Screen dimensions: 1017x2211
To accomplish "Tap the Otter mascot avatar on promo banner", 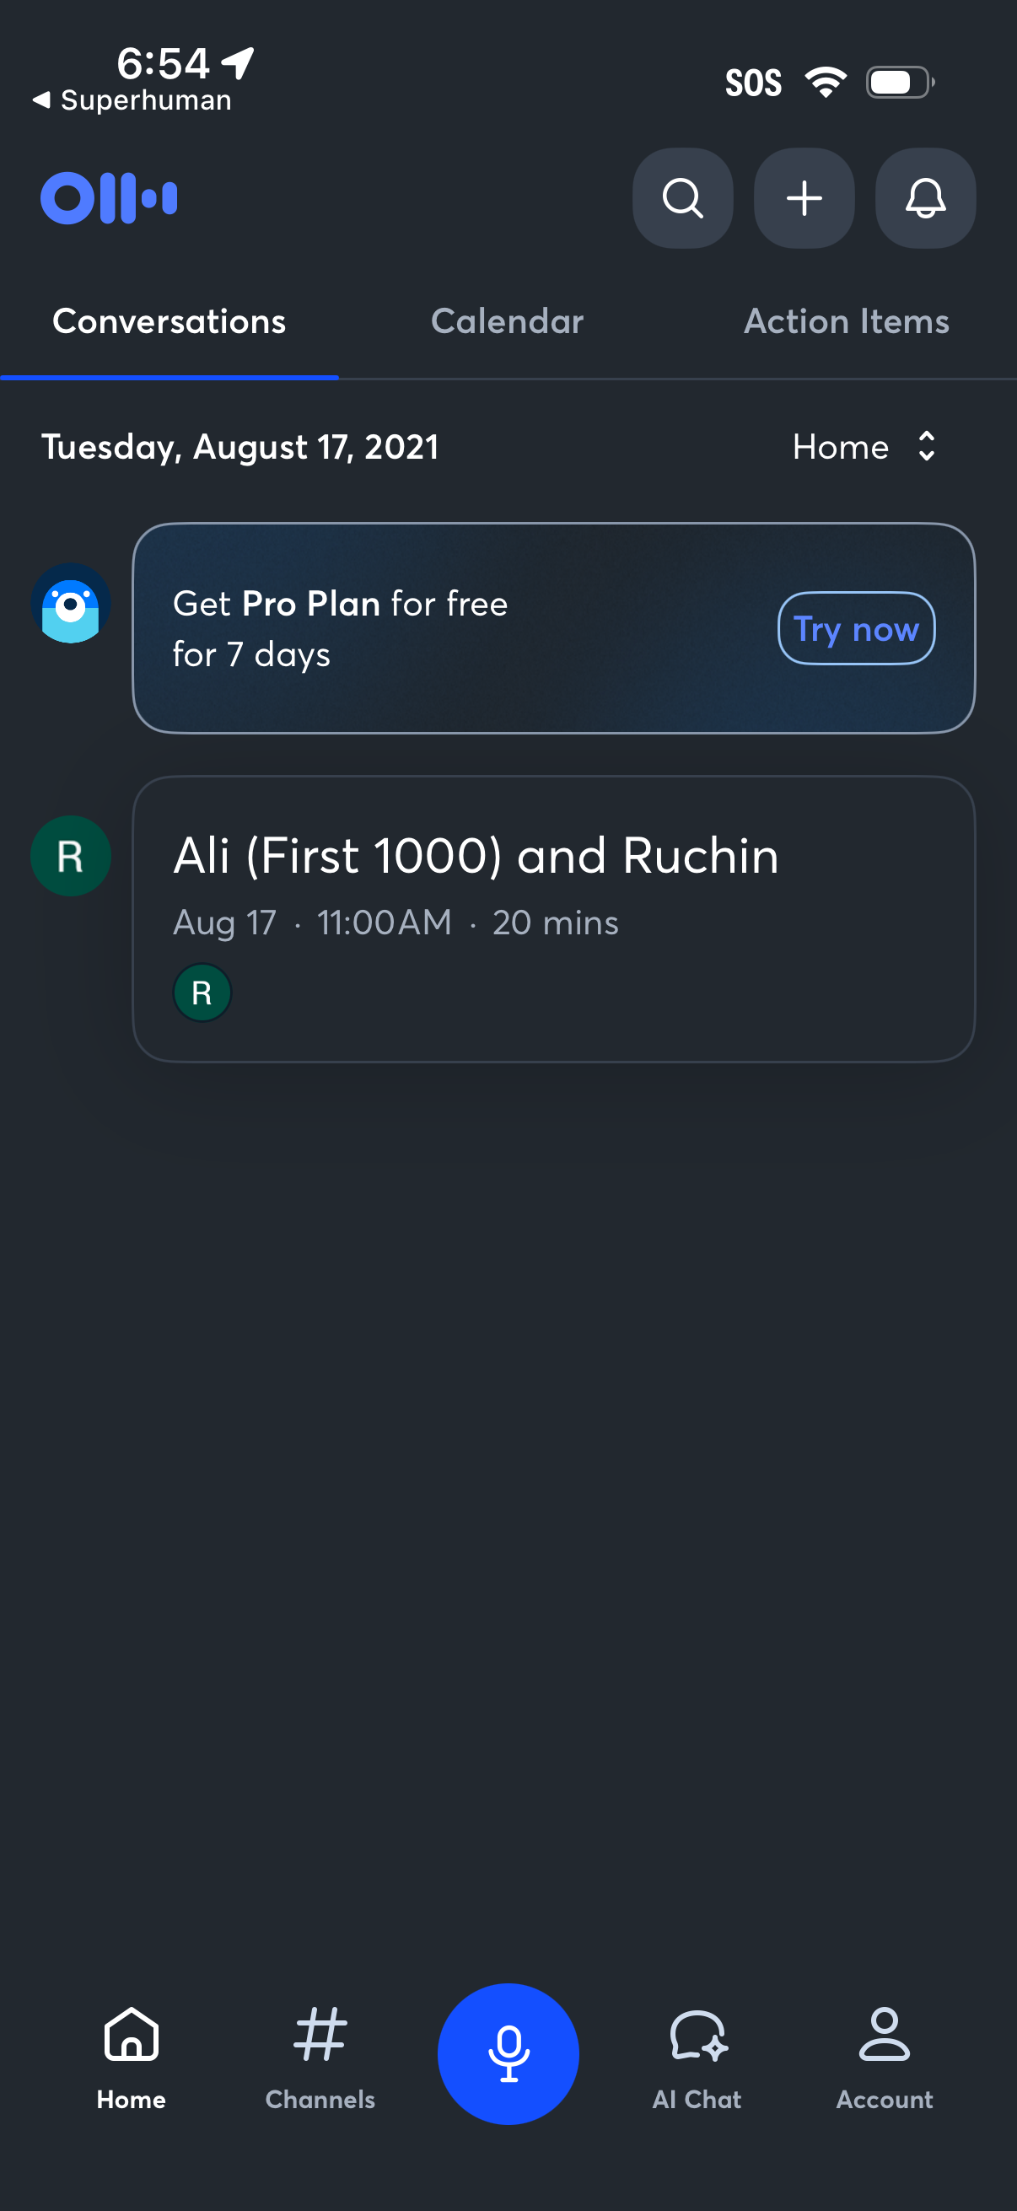I will pos(70,604).
